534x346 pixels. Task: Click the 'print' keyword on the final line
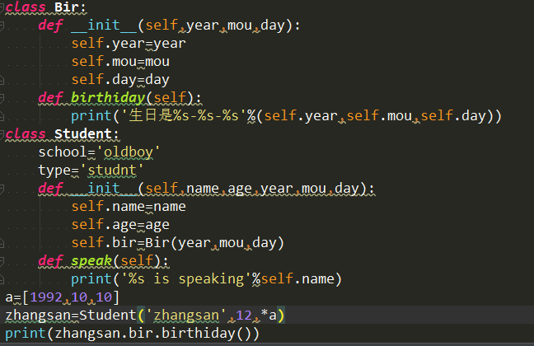point(26,334)
